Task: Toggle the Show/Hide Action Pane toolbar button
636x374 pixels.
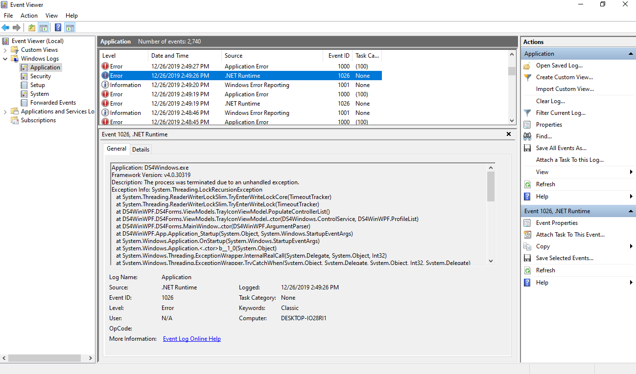Action: [70, 27]
